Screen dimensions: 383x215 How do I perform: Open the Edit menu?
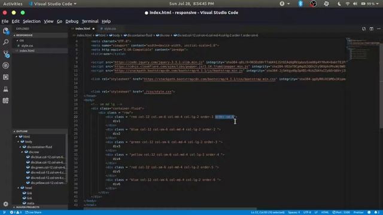tap(16, 21)
